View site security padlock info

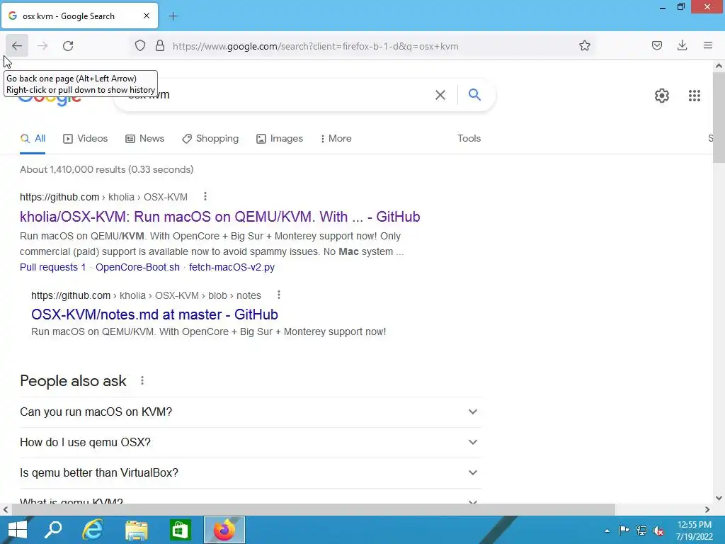160,46
